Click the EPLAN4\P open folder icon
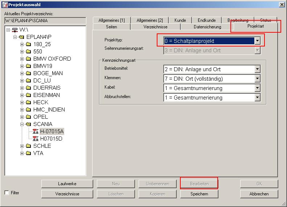Image resolution: width=287 pixels, height=207 pixels. coord(21,37)
